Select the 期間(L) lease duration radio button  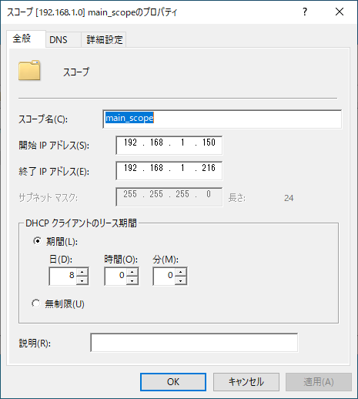(x=37, y=241)
